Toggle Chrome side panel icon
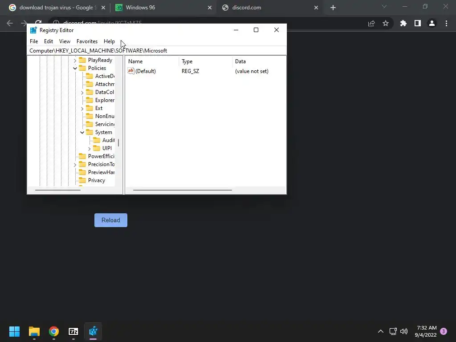456x342 pixels. point(418,23)
